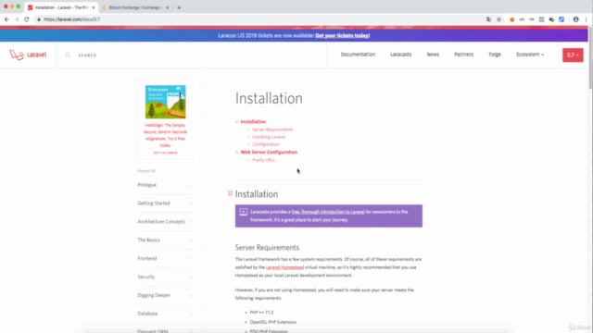
Task: Open the Laravel Homestead link
Action: click(284, 267)
